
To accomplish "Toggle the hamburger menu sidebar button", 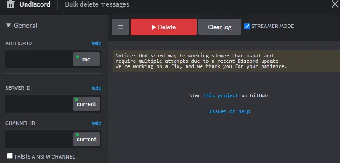I will [x=120, y=27].
